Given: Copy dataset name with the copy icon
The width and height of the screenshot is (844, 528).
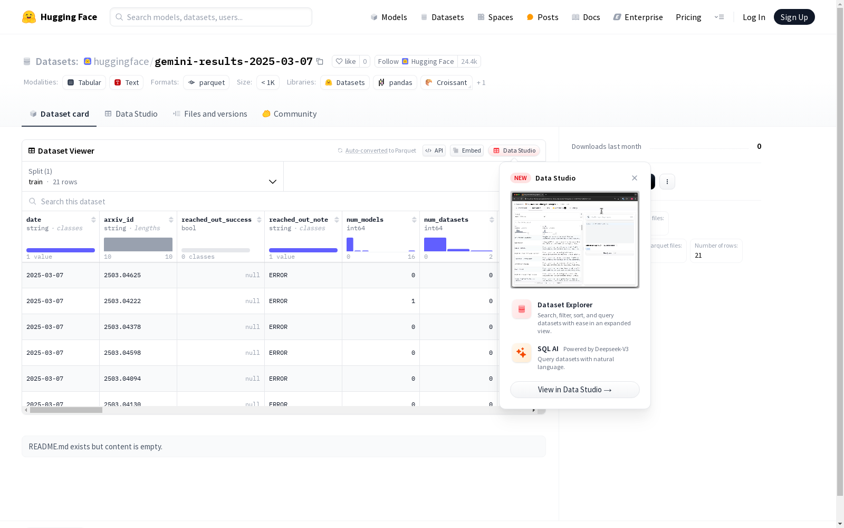Looking at the screenshot, I should [x=320, y=61].
